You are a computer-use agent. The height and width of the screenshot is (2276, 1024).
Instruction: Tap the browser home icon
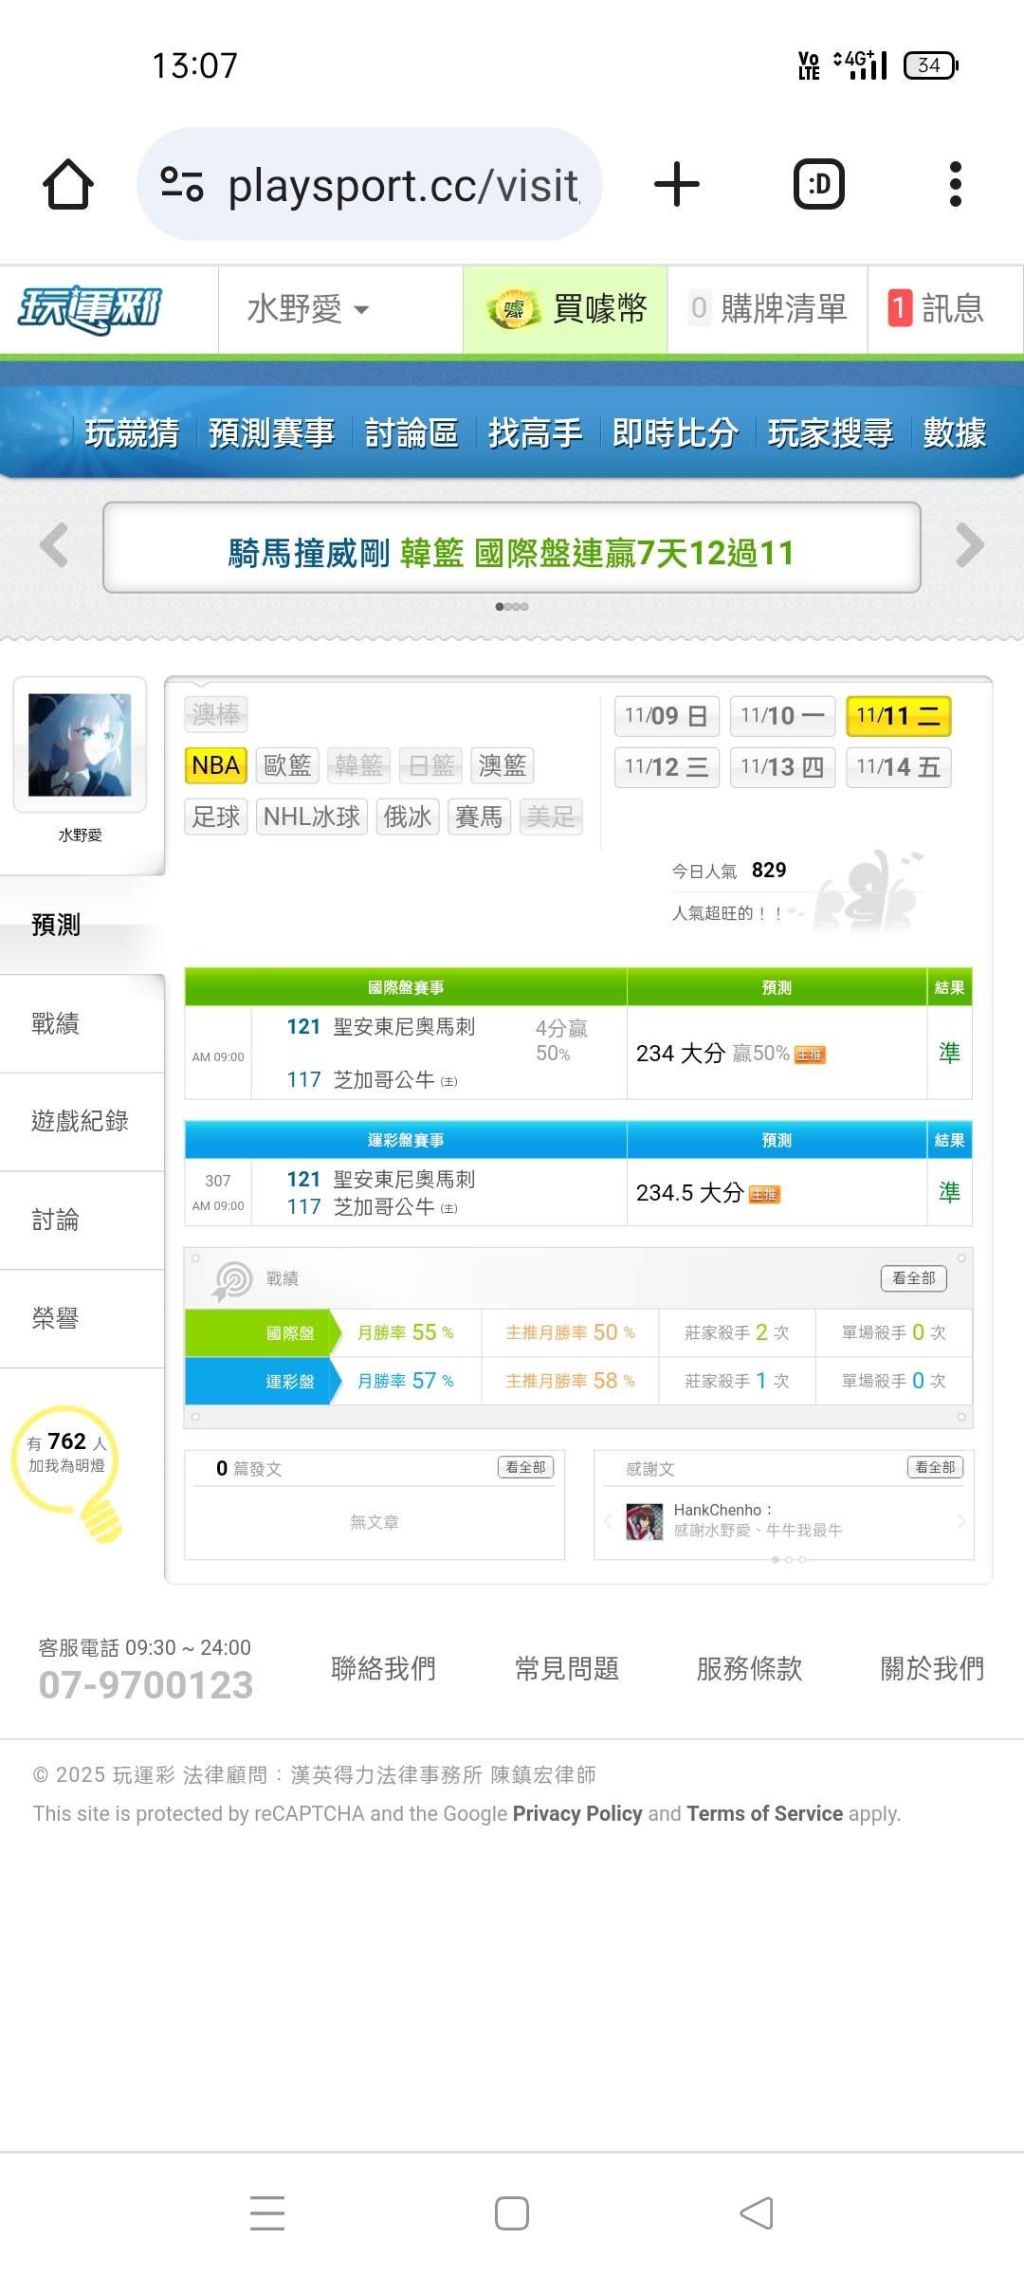tap(68, 184)
